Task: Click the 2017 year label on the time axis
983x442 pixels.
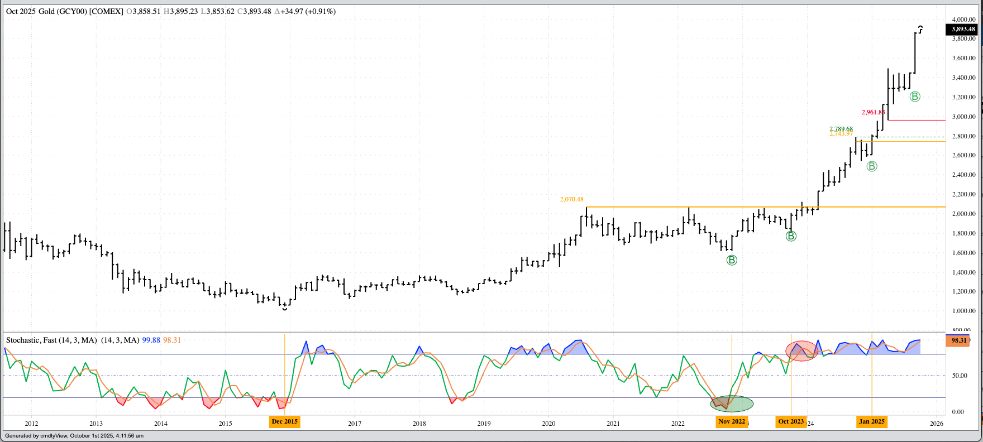Action: 355,424
